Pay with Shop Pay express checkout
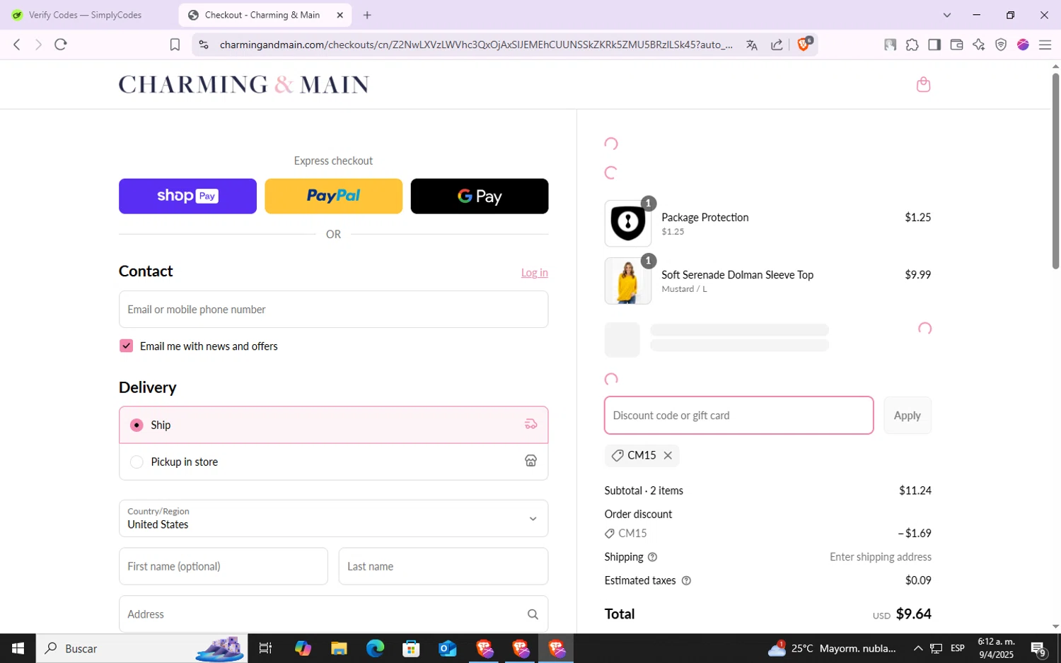The image size is (1061, 663). point(187,196)
